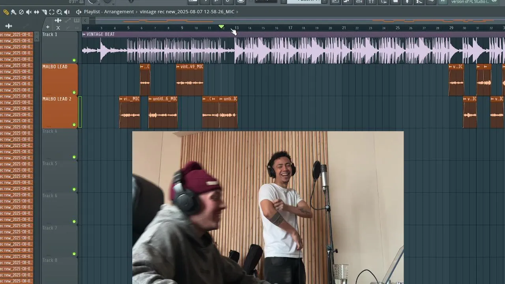This screenshot has height=284, width=505.
Task: Open the Mixer from the top toolbar
Action: click(x=371, y=2)
